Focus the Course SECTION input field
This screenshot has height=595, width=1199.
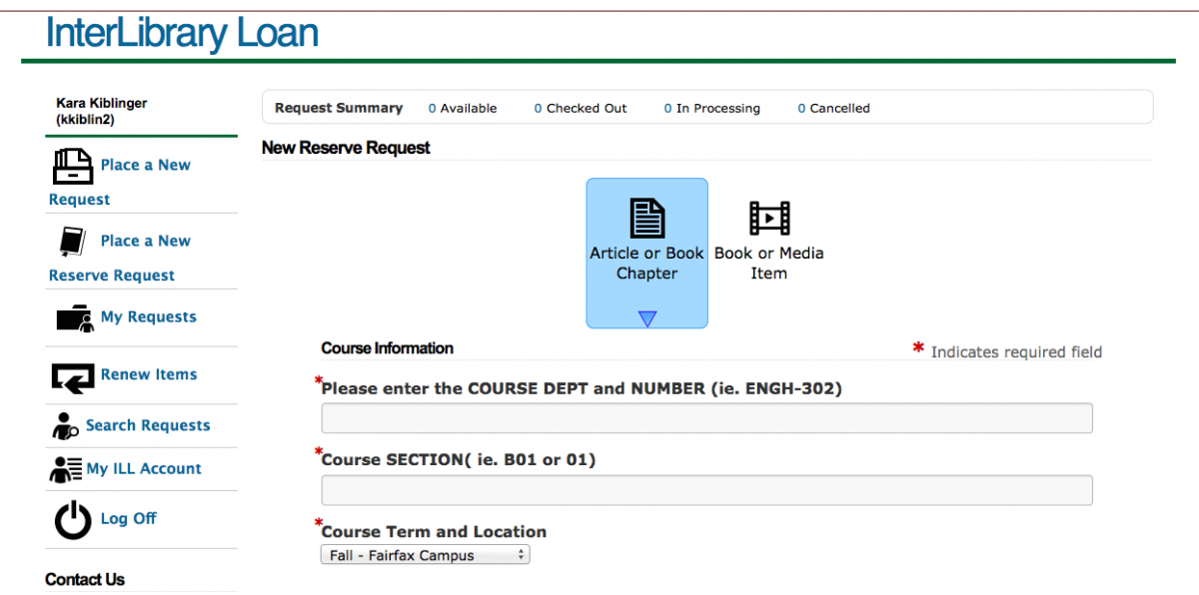click(x=706, y=490)
